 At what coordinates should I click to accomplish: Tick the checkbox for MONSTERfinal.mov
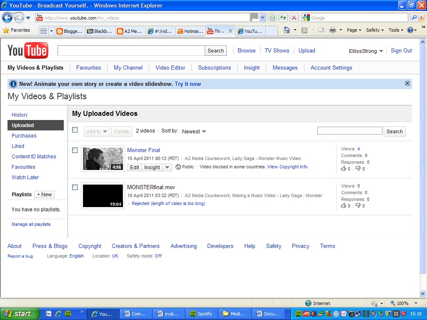click(75, 187)
